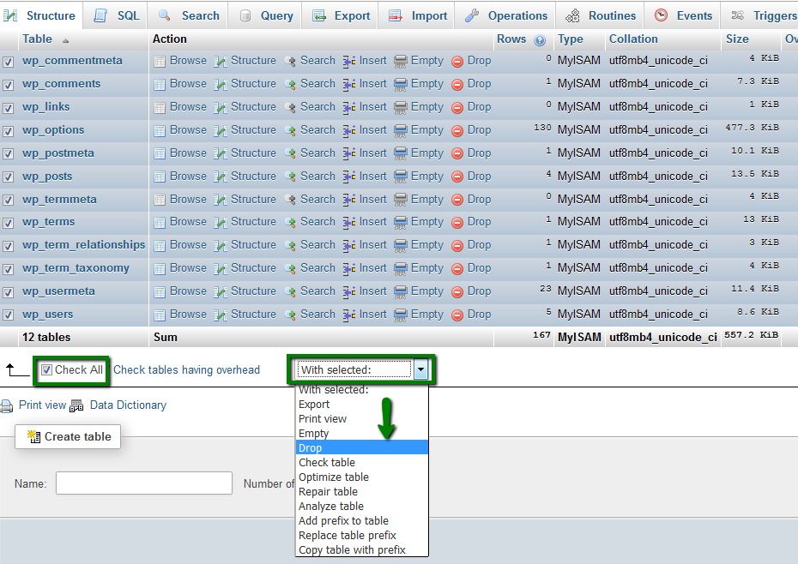
Task: Open the wp_usermeta table link
Action: coord(58,291)
